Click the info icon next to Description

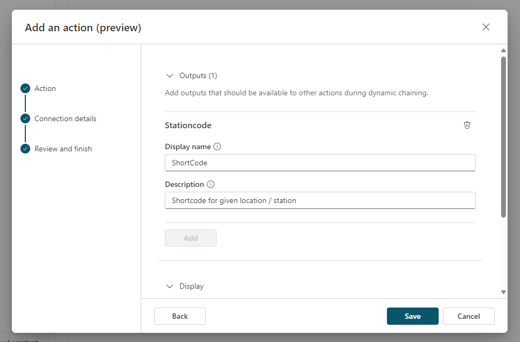point(211,184)
